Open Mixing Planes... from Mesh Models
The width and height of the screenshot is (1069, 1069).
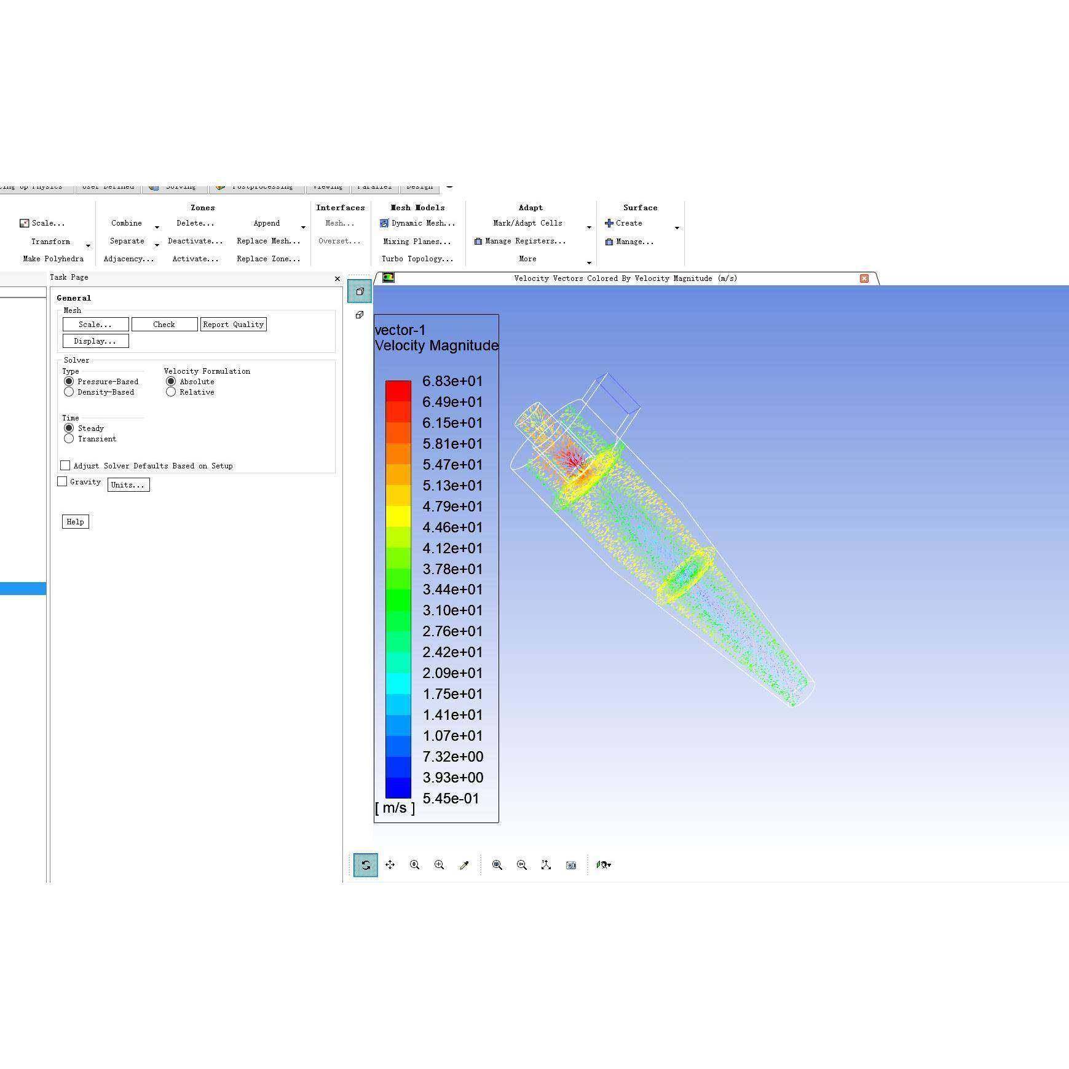(x=417, y=242)
